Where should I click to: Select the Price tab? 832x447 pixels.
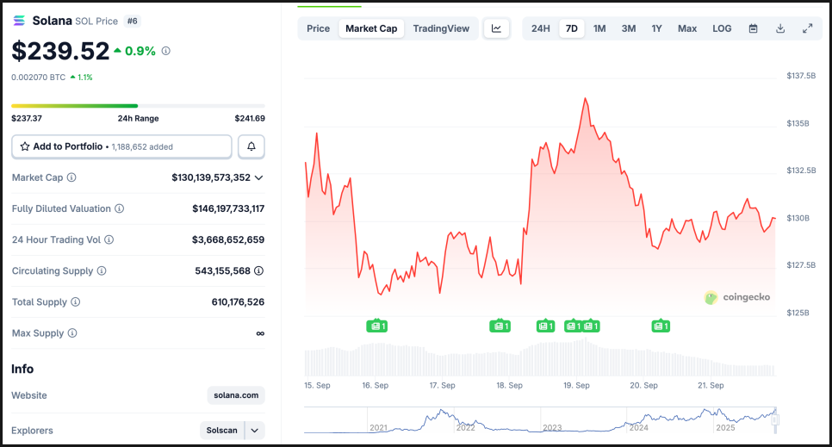point(319,28)
